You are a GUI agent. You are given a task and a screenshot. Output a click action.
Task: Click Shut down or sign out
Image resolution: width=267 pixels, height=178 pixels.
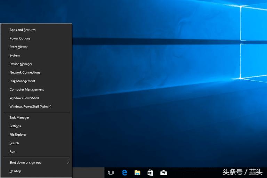click(x=36, y=162)
